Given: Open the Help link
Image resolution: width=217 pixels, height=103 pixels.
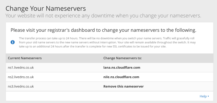Looking at the screenshot, I should [203, 96].
